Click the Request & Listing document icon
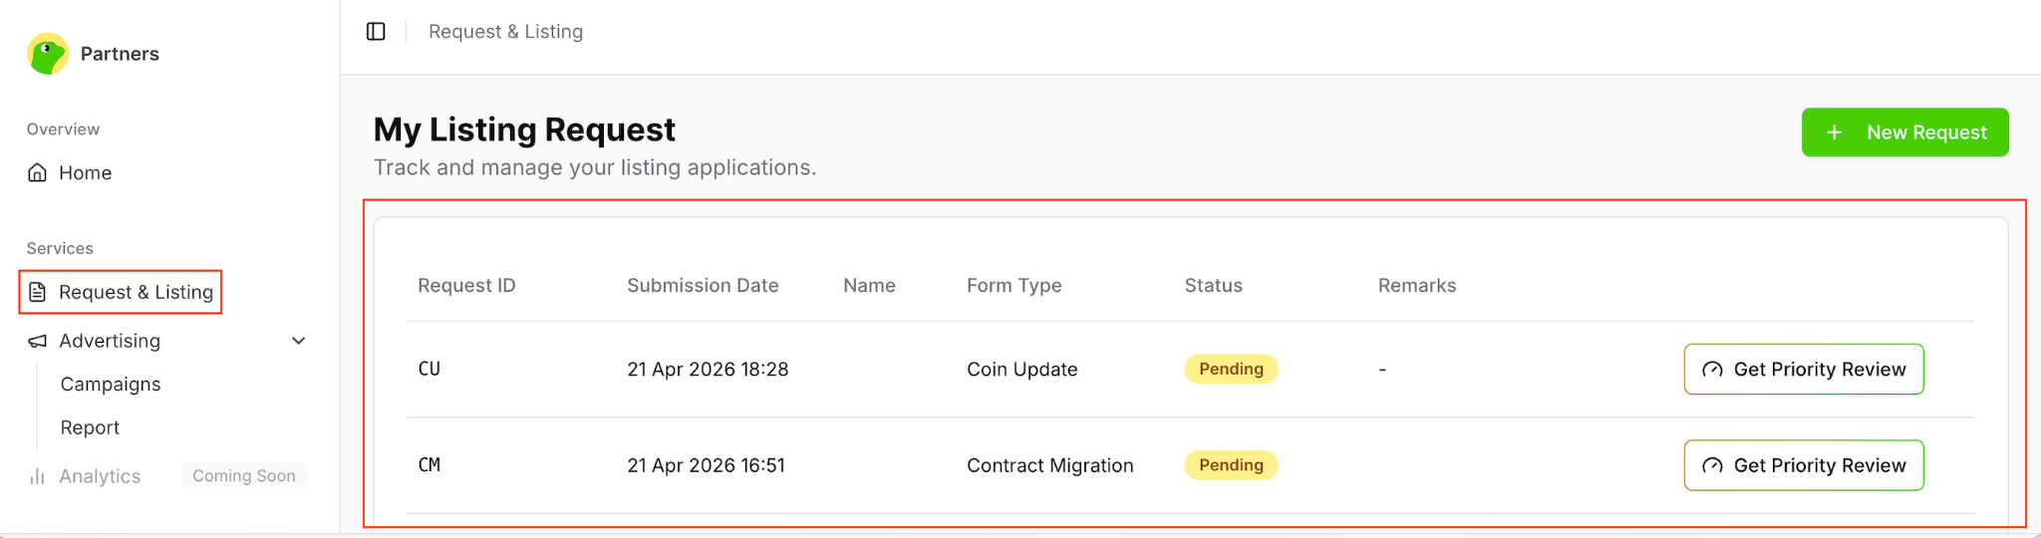The height and width of the screenshot is (538, 2041). tap(37, 292)
